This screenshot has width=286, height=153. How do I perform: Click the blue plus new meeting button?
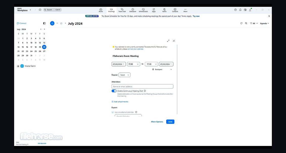52,23
